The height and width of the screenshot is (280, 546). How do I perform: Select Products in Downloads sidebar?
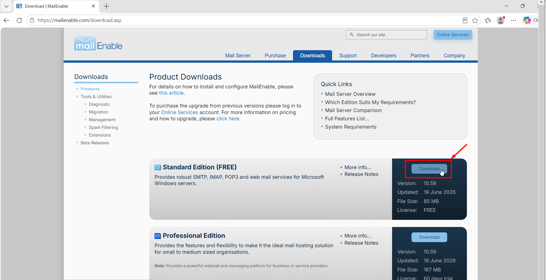pyautogui.click(x=90, y=89)
